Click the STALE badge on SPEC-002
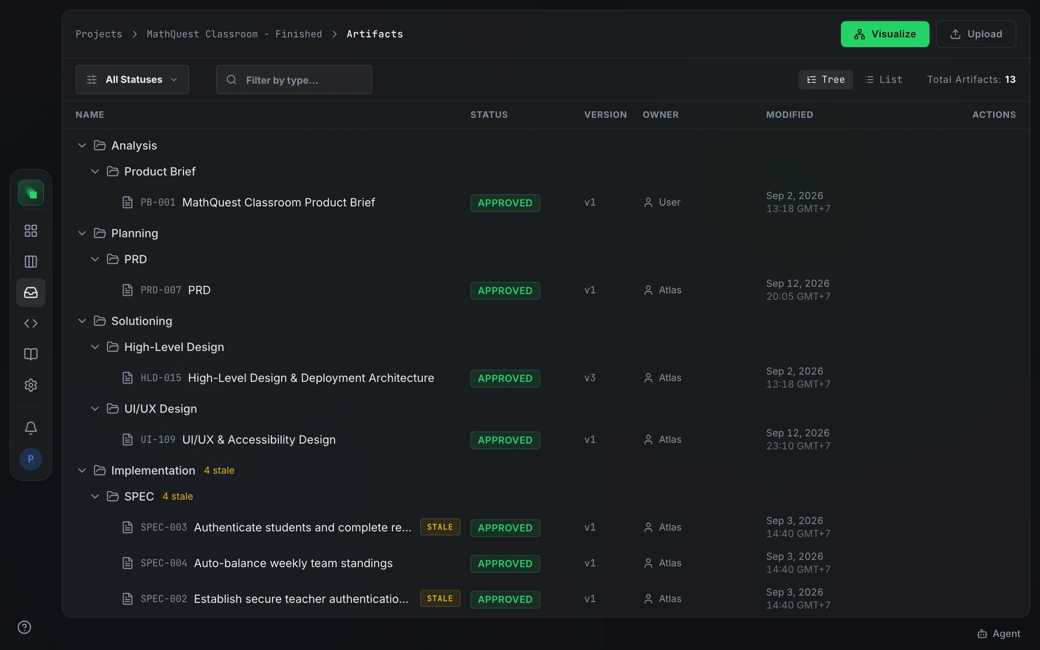Screen dimensions: 1040x650 [440, 599]
